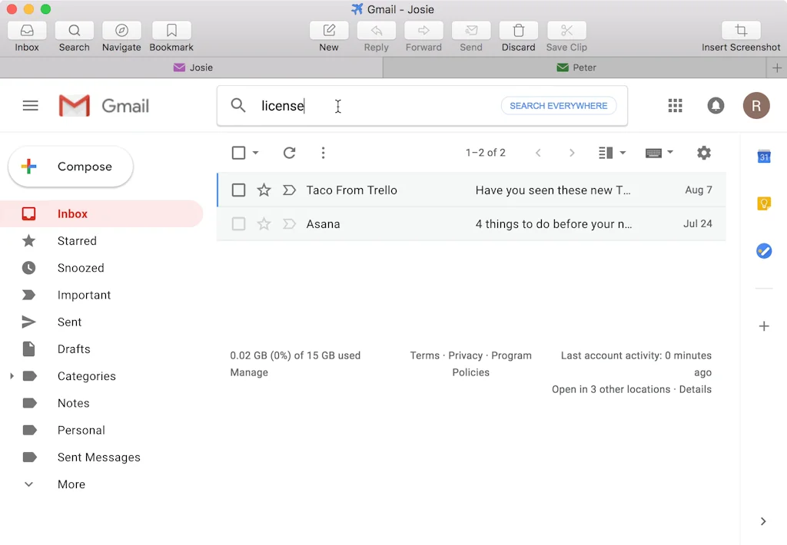Select the Reply toolbar icon
Screen dimensions: 787x545
pos(376,31)
